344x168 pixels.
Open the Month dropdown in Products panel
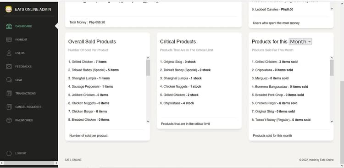point(300,41)
